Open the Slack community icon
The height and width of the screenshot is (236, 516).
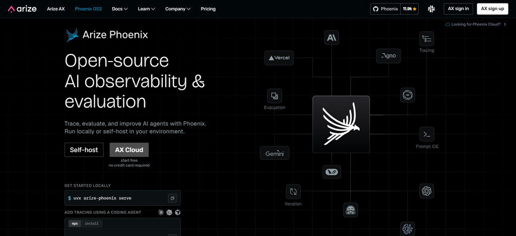click(x=431, y=9)
